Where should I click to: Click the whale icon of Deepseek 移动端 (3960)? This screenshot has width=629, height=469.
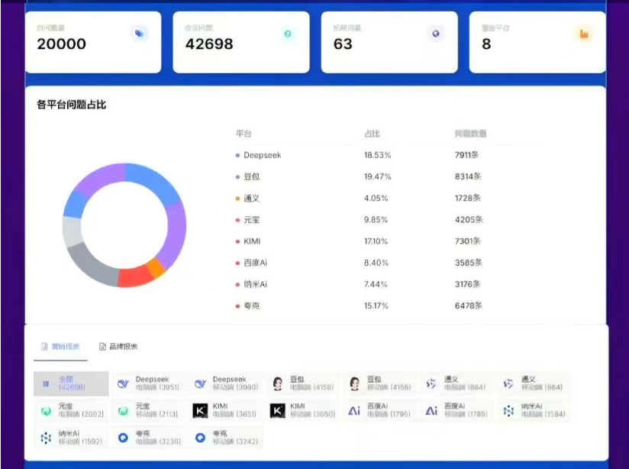[200, 383]
